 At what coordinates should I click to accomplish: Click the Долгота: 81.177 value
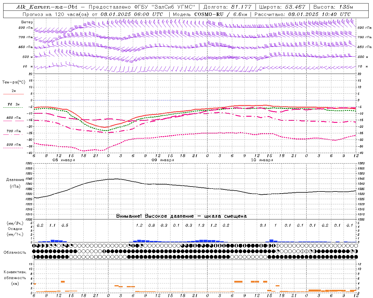(227, 7)
